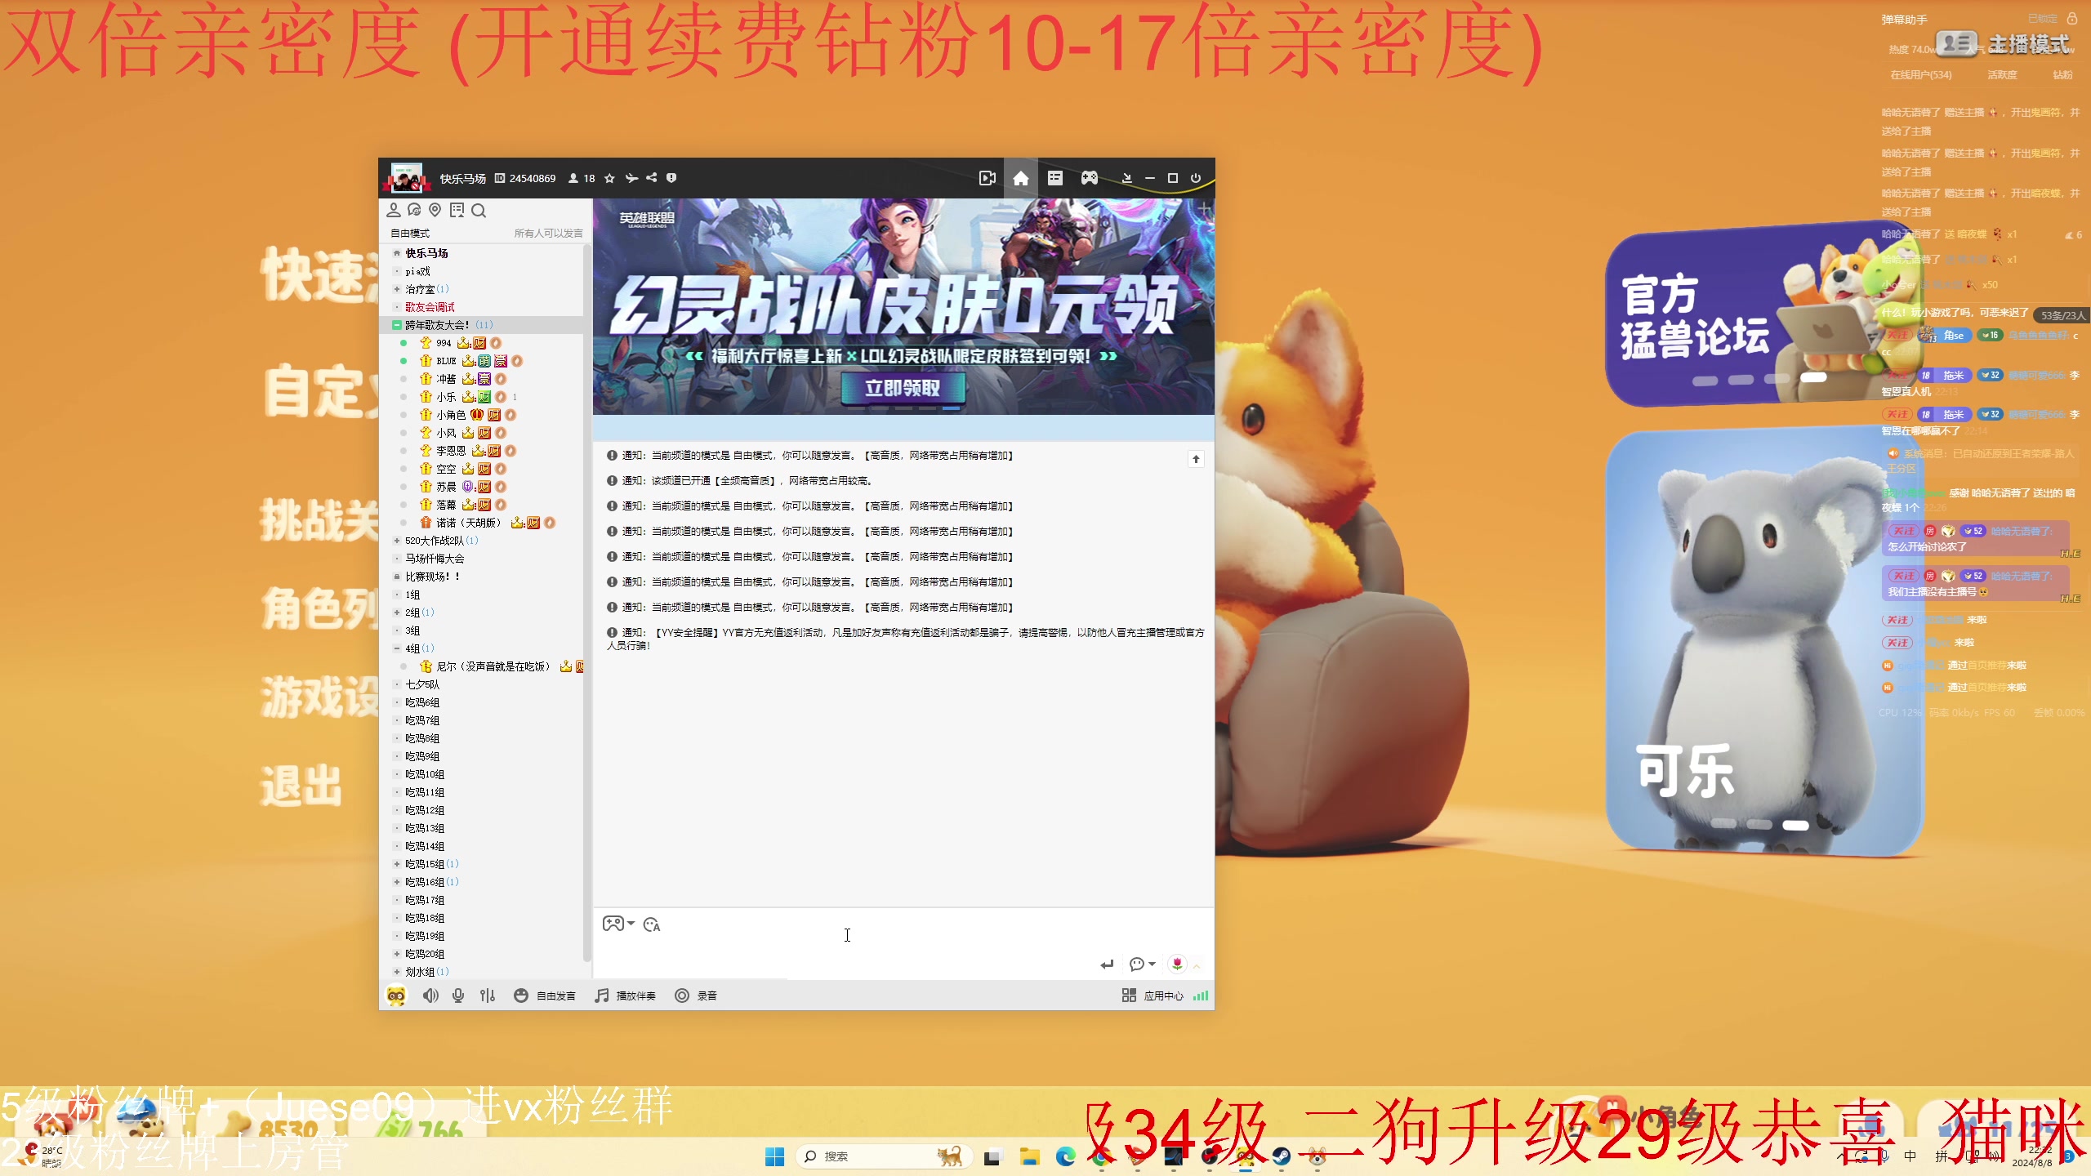Expand the 2组 channel

[x=397, y=612]
